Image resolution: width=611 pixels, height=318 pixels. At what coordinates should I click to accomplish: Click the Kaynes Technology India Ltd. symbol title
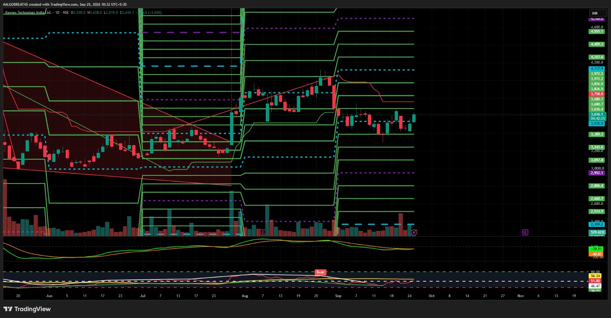click(28, 13)
